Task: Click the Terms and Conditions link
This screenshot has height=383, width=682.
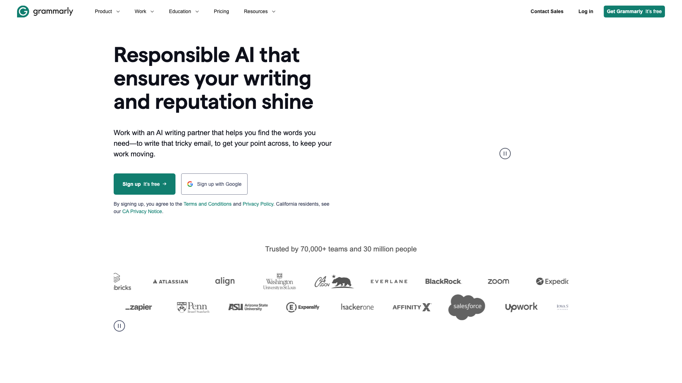Action: [207, 204]
